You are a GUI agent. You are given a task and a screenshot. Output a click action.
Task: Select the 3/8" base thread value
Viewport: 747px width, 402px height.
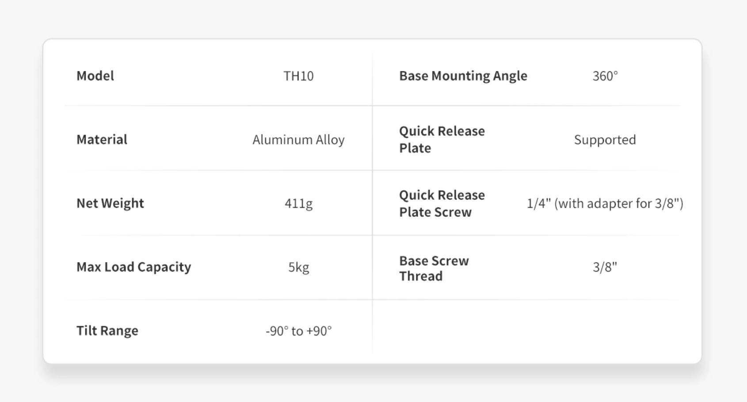pyautogui.click(x=605, y=267)
